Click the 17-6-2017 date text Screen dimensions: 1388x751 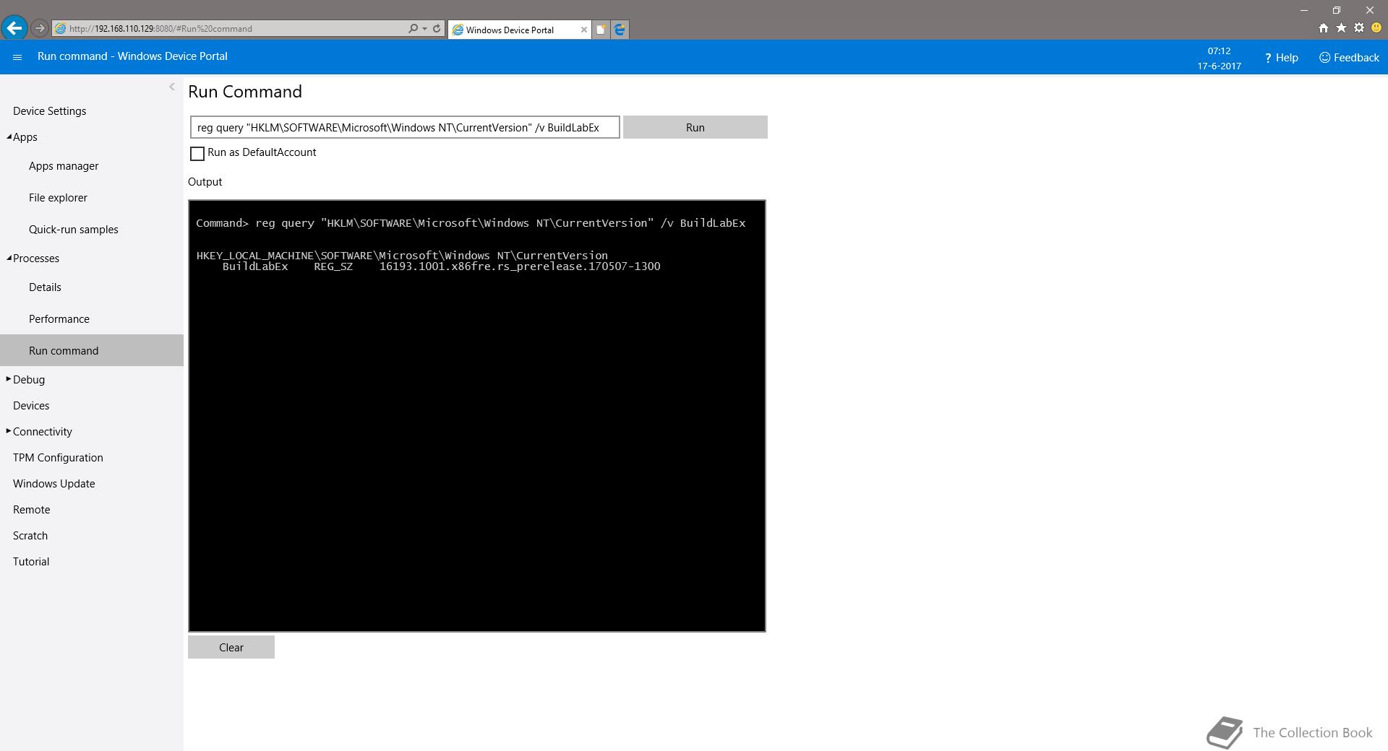[x=1219, y=66]
